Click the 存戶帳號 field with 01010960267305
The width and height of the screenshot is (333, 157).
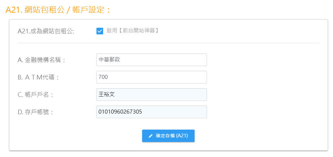tap(152, 112)
